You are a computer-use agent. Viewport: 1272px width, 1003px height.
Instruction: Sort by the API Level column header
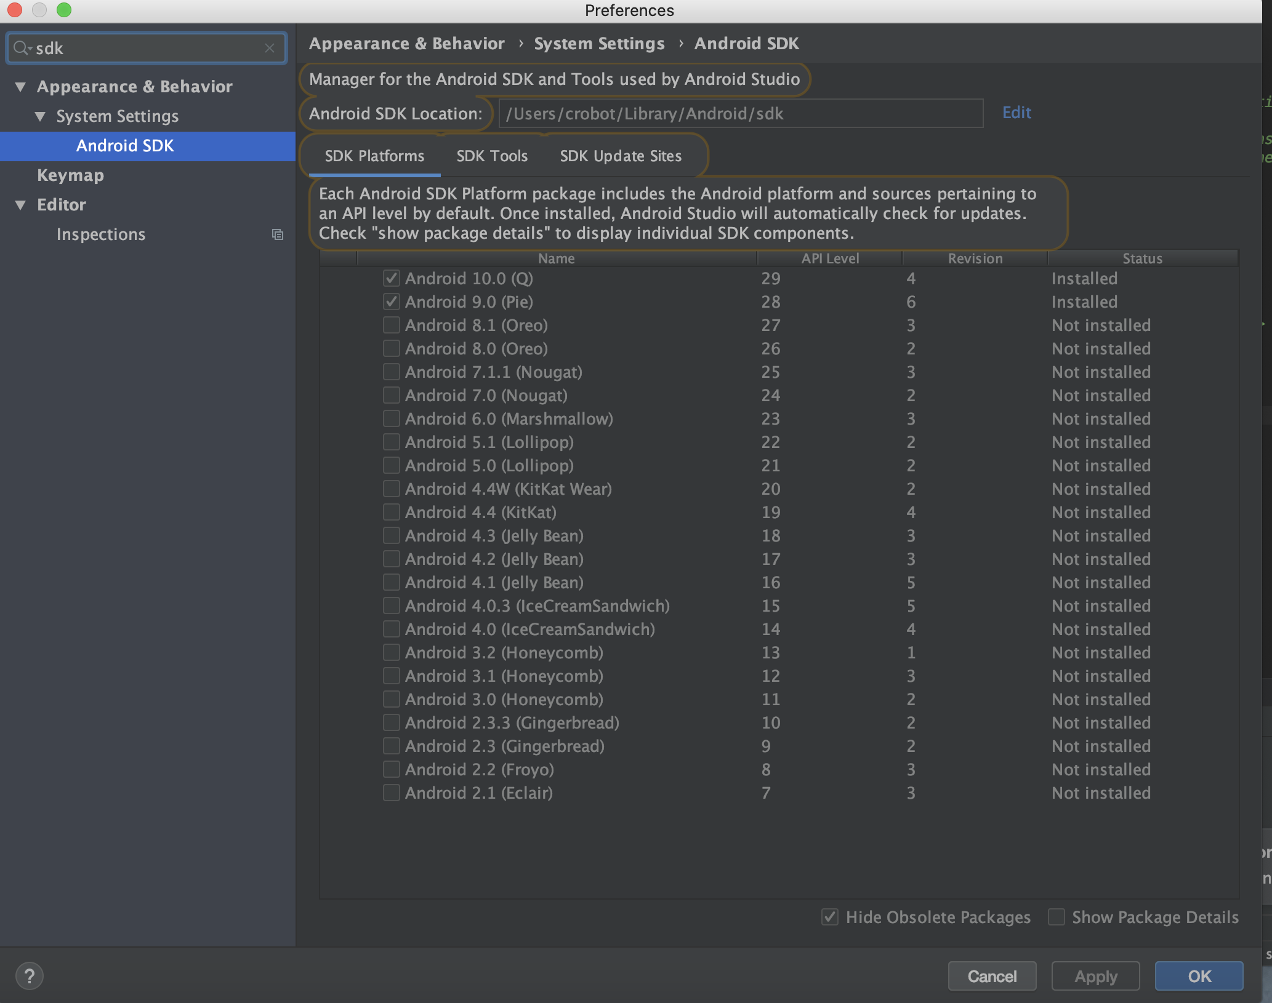[829, 258]
